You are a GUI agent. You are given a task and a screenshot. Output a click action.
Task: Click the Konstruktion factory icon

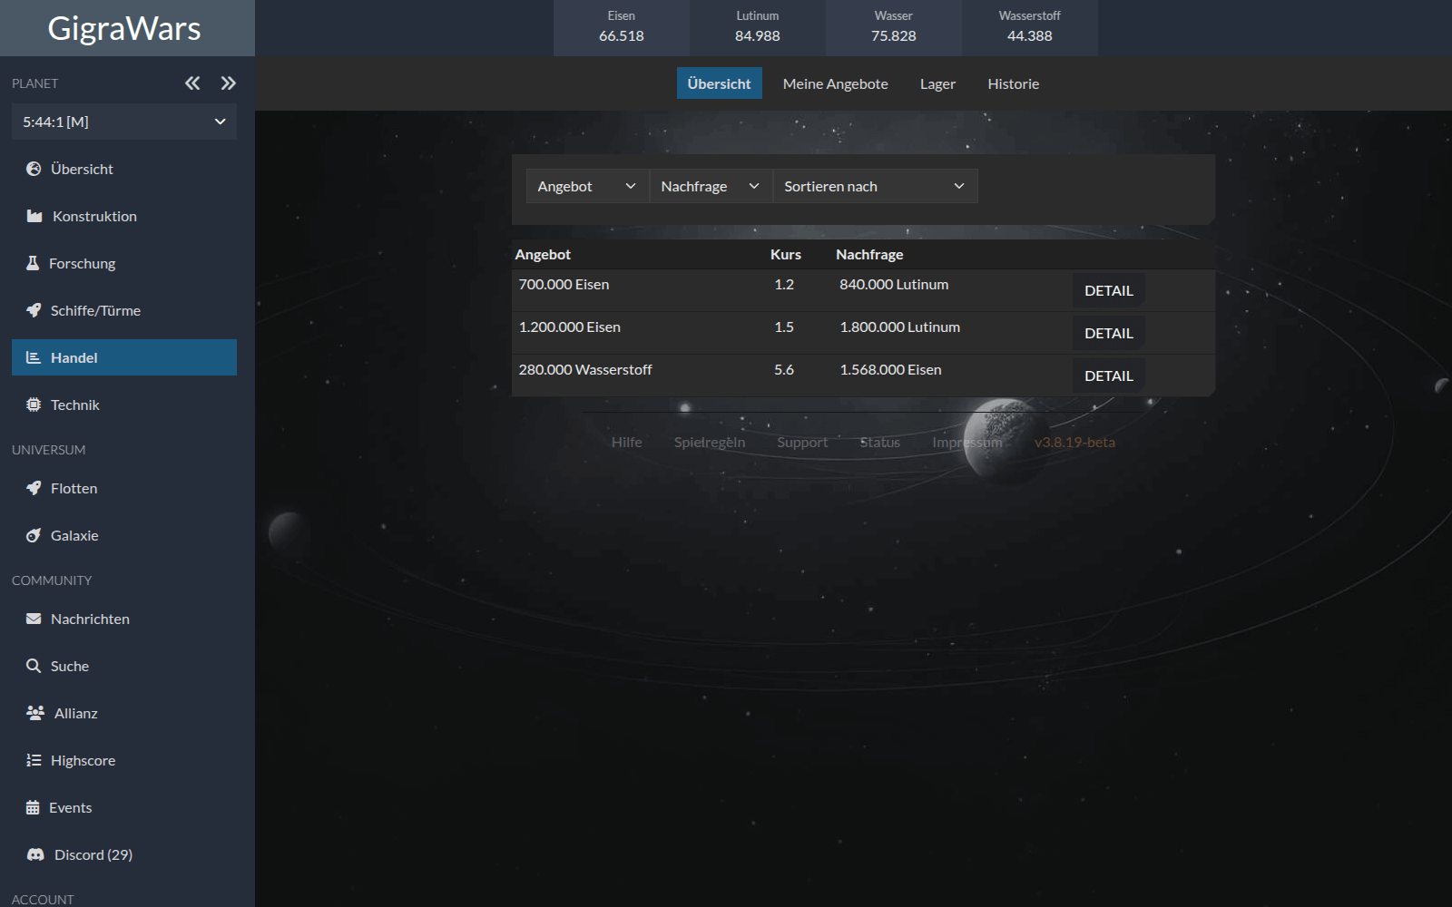click(x=34, y=216)
